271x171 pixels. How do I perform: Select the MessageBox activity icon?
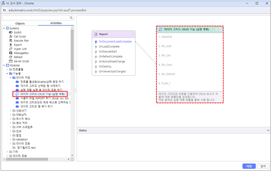tap(11, 53)
